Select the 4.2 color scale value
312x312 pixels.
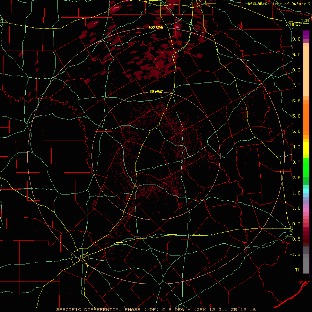[296, 147]
